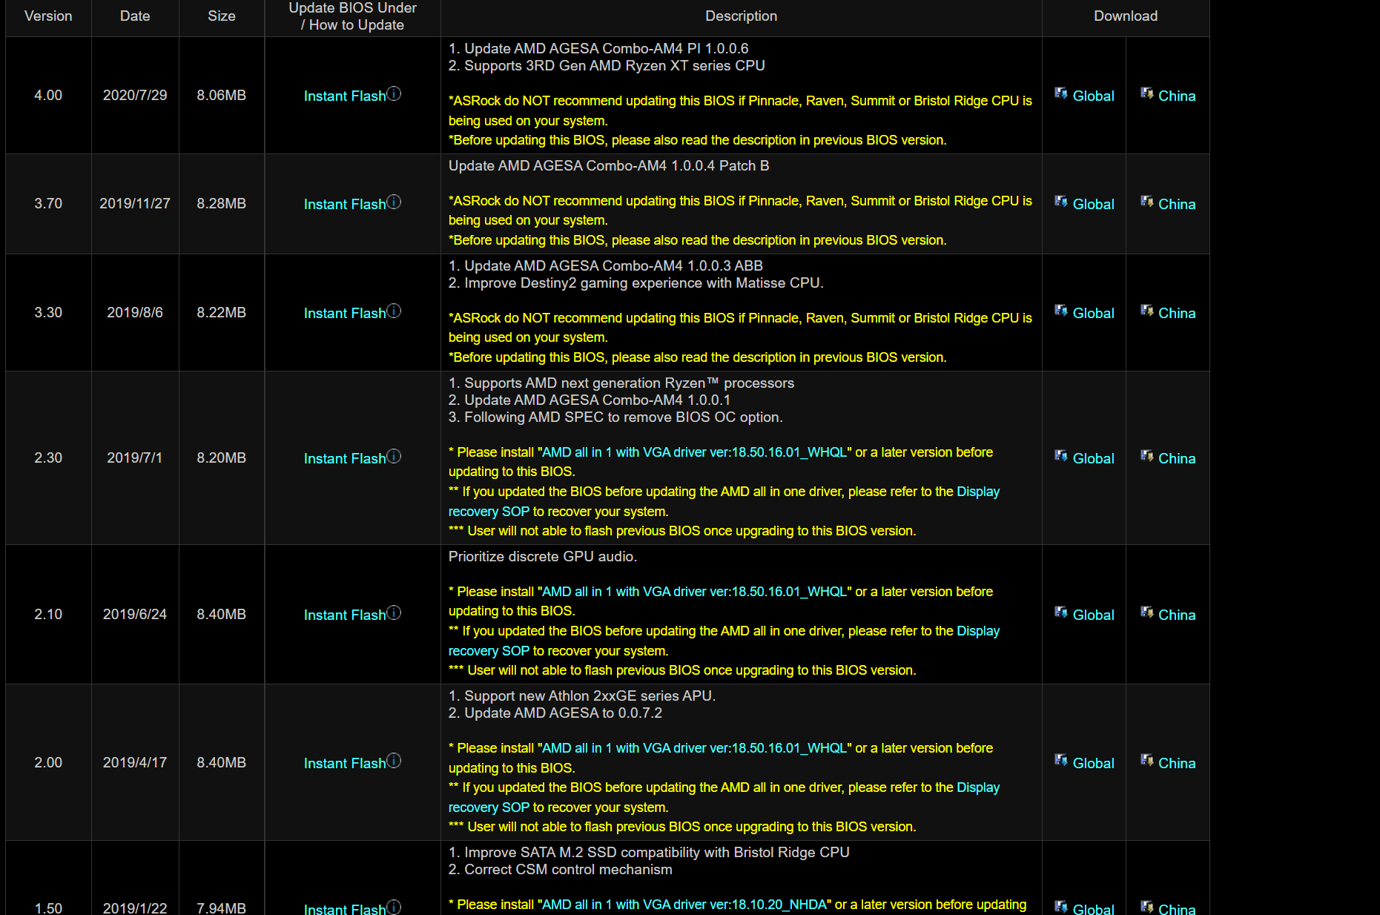Click the download icon beside 3.70 China

click(x=1147, y=202)
